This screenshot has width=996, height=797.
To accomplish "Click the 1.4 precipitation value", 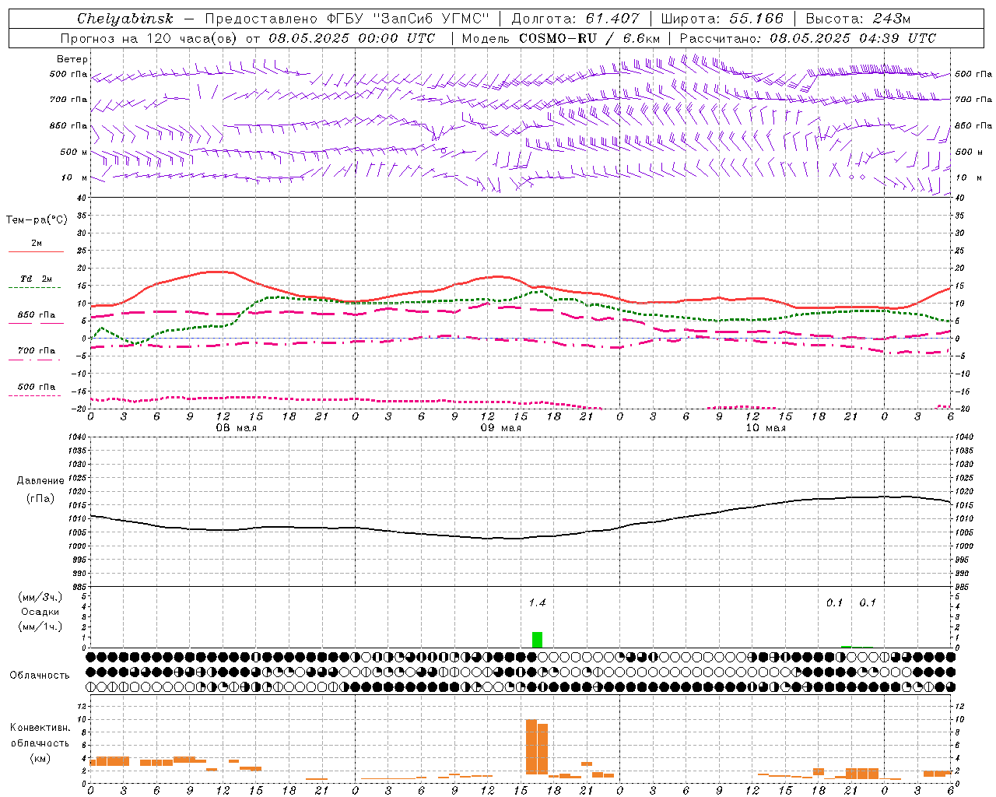I will [x=537, y=602].
